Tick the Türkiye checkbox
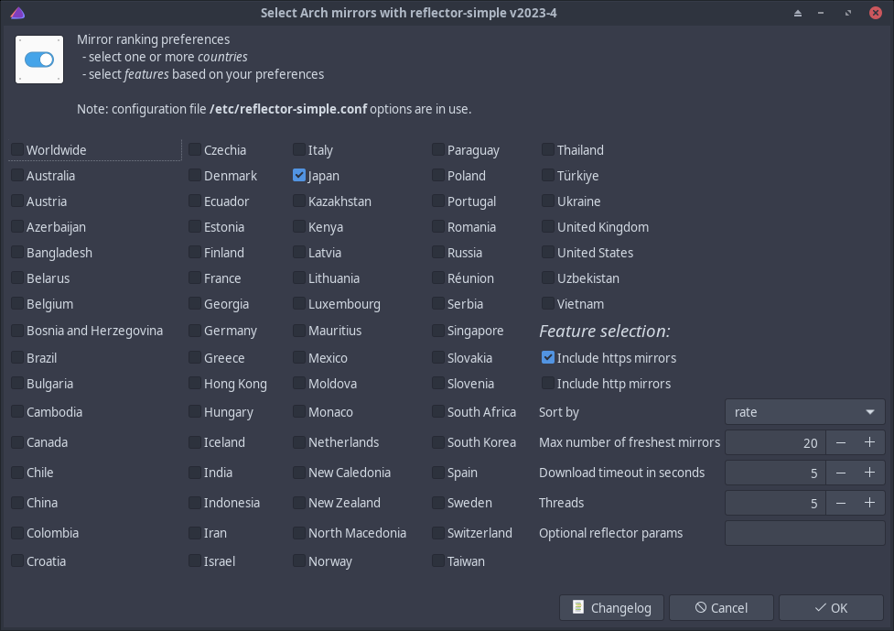894x631 pixels. pyautogui.click(x=548, y=175)
